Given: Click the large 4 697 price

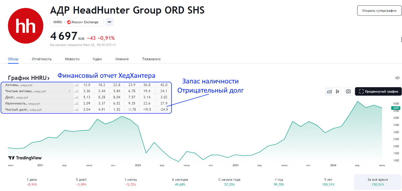Looking at the screenshot, I should click(x=64, y=36).
